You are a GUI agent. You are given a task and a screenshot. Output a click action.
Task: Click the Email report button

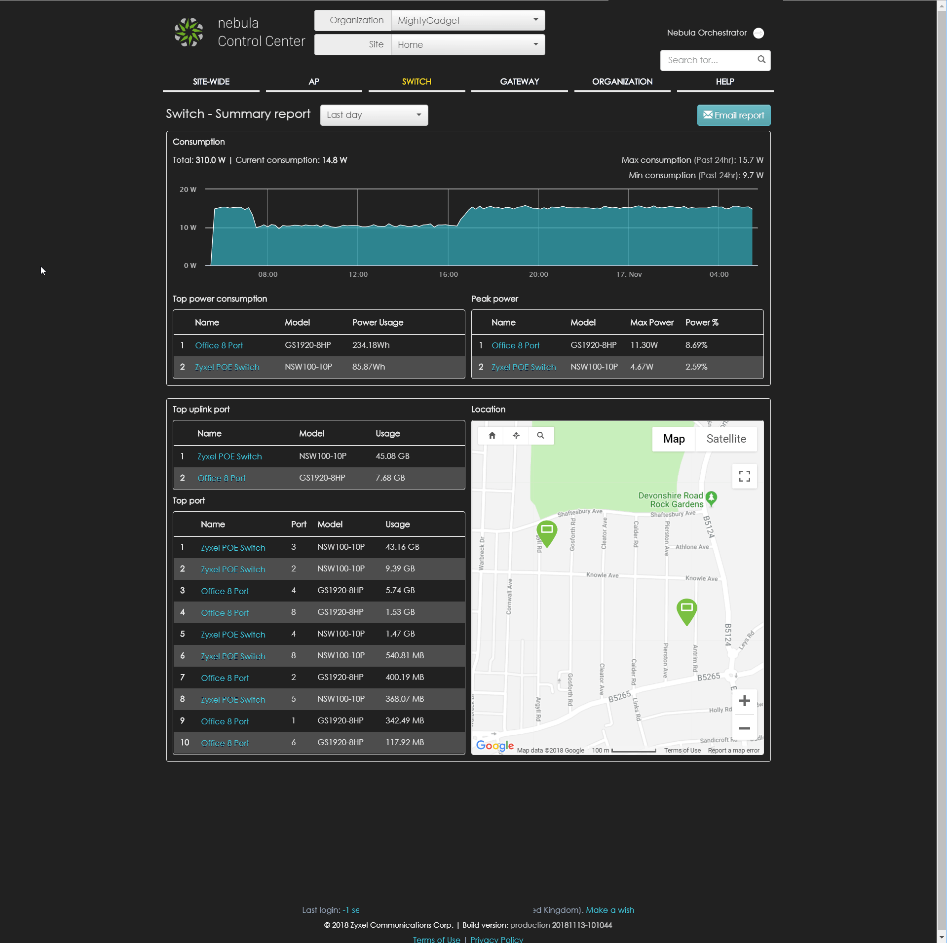tap(733, 115)
